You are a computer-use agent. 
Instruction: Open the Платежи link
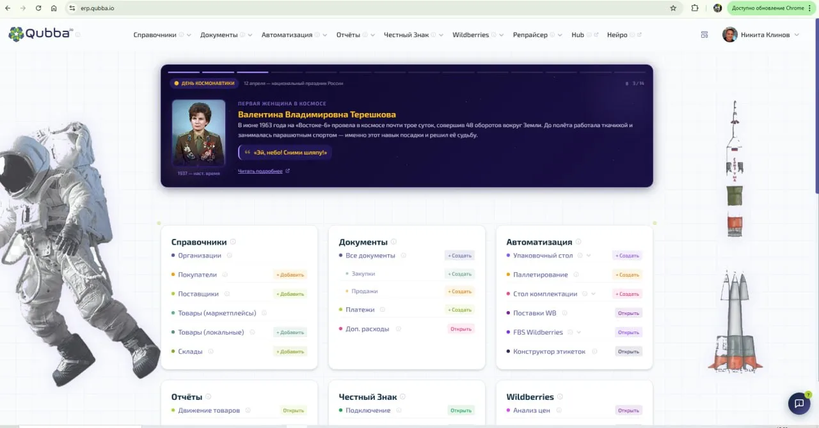360,310
